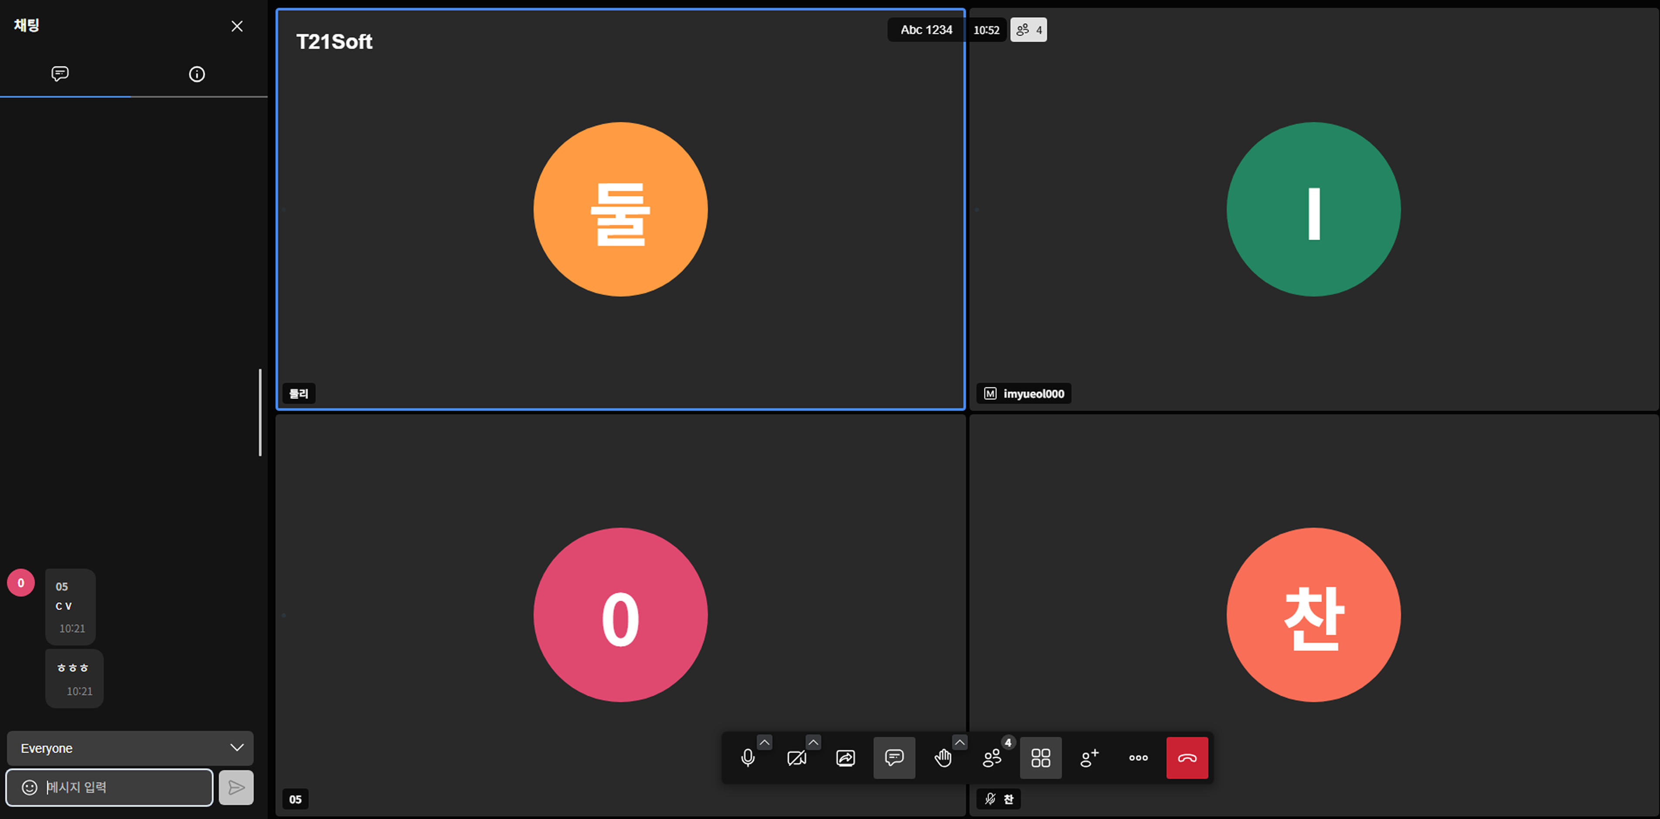Switch to the chat messages tab
This screenshot has height=819, width=1660.
pos(60,74)
